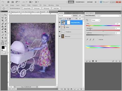Switch to the Channels tab

pyautogui.click(x=68, y=13)
